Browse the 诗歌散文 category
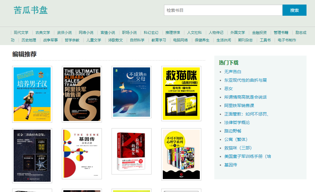The width and height of the screenshot is (315, 192). click(116, 40)
